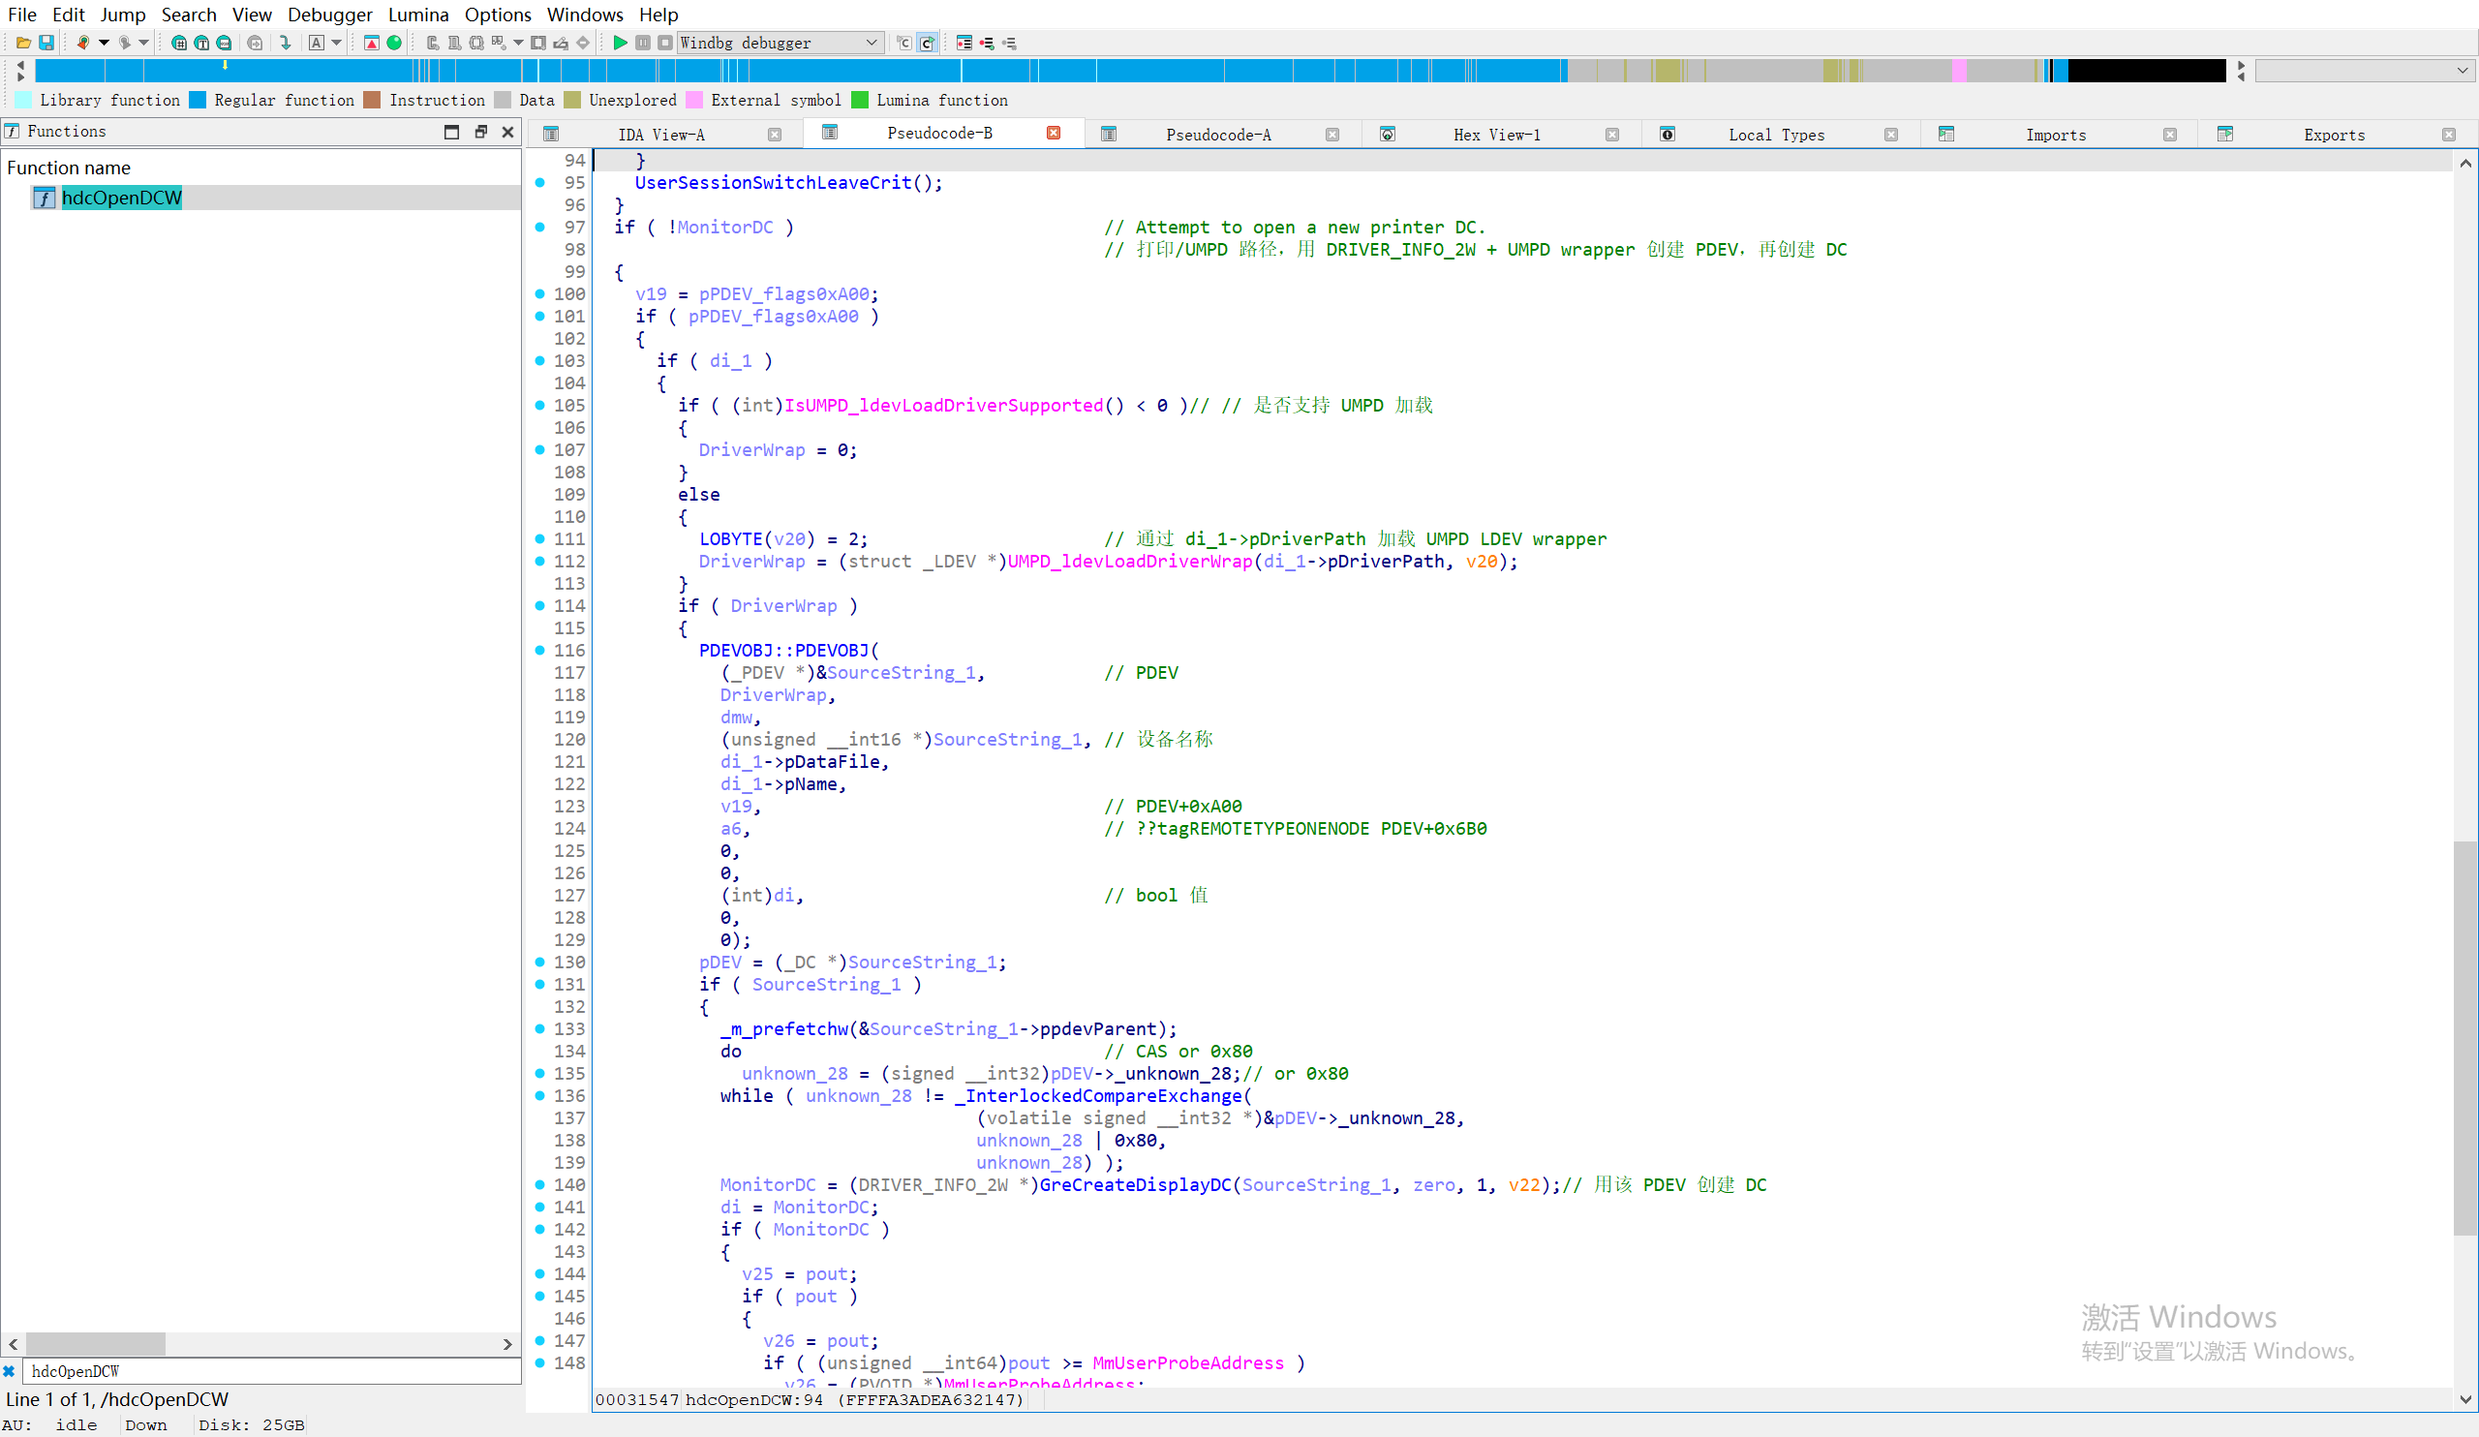Click the UMPD_ldevLoadDriverWrap function name
Image resolution: width=2479 pixels, height=1437 pixels.
(x=1129, y=562)
